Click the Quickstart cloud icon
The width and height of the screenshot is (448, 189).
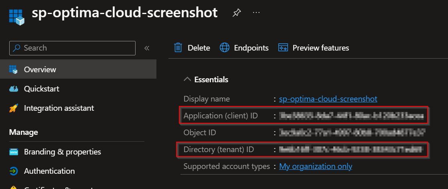(x=13, y=89)
